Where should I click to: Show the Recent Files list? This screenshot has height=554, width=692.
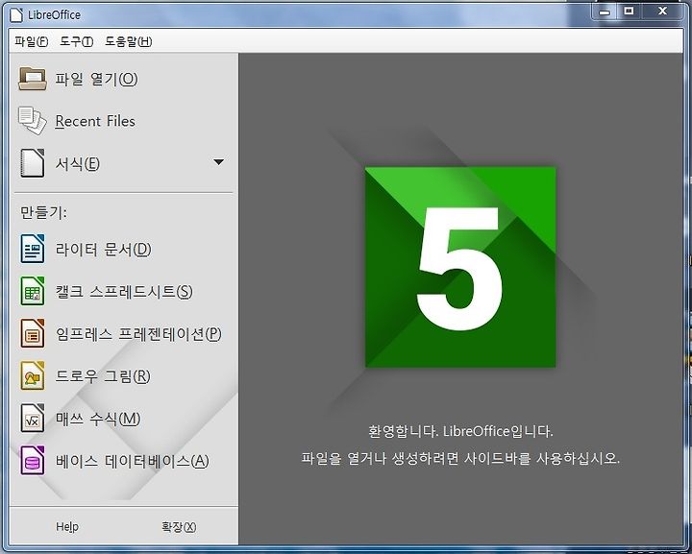(95, 121)
